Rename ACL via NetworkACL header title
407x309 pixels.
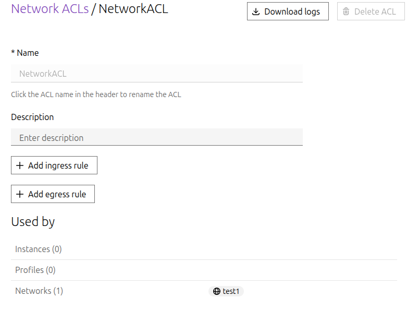coord(133,9)
